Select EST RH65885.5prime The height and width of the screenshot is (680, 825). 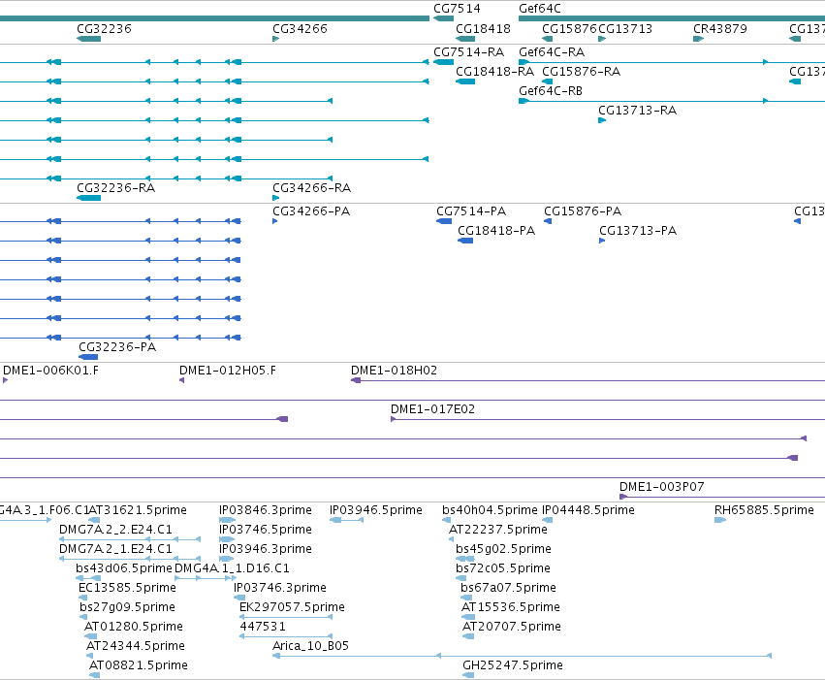point(764,510)
